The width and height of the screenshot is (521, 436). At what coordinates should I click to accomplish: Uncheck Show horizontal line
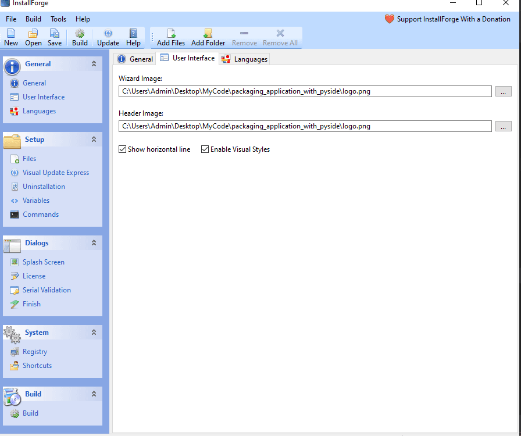[123, 149]
